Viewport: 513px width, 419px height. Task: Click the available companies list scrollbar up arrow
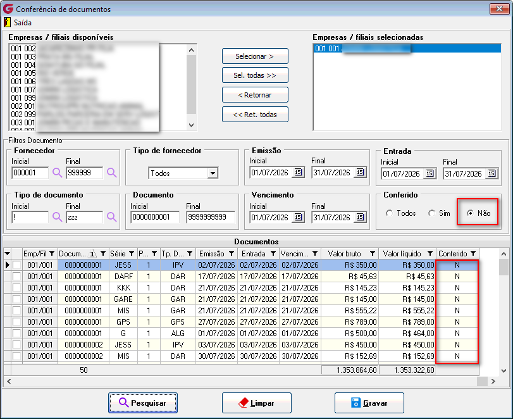(192, 50)
